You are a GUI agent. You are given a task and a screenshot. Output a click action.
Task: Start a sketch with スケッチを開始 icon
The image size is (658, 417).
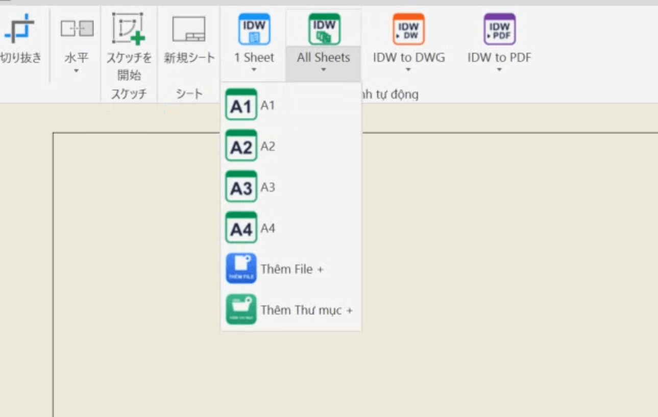pyautogui.click(x=129, y=29)
